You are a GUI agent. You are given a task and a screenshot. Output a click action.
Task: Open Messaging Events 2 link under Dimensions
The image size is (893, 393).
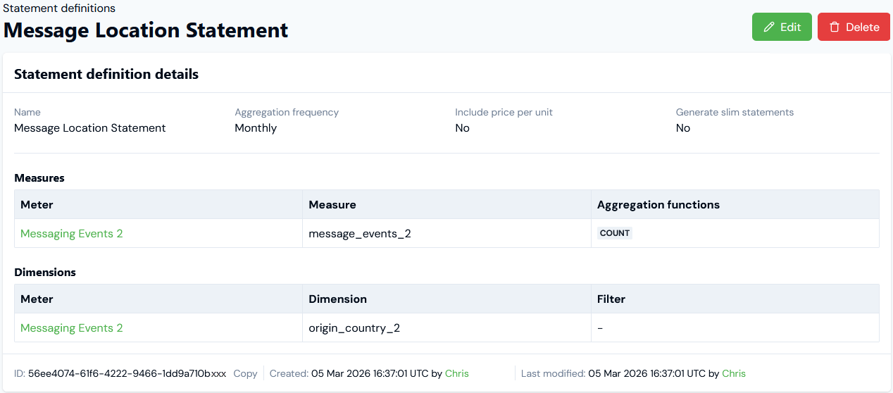click(x=72, y=327)
